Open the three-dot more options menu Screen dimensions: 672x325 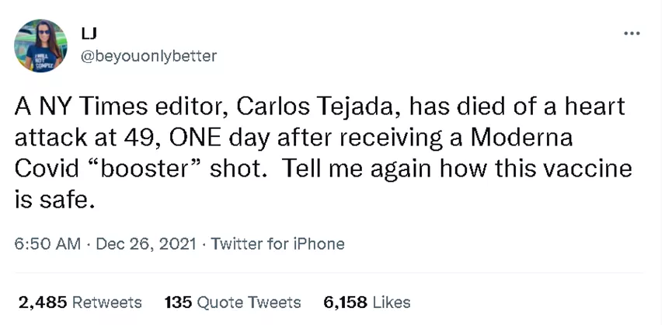[632, 34]
